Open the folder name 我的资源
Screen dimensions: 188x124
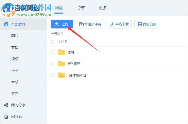(74, 64)
